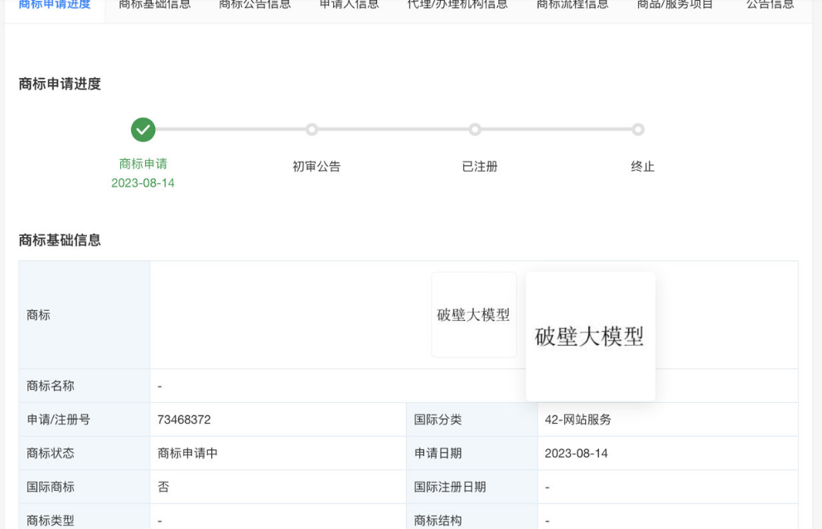Open the 商标基础信息 tab
The width and height of the screenshot is (822, 529).
click(155, 5)
